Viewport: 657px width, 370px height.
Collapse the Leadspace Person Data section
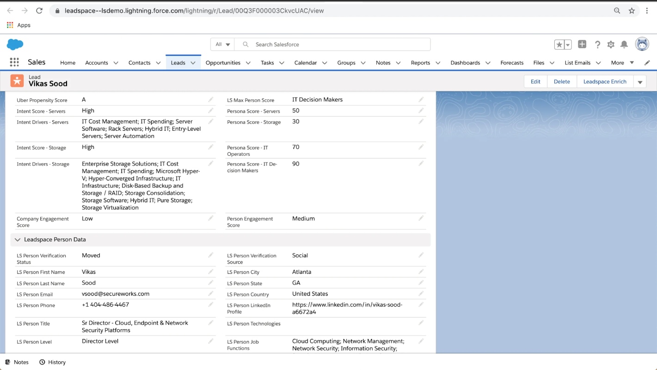click(x=18, y=240)
